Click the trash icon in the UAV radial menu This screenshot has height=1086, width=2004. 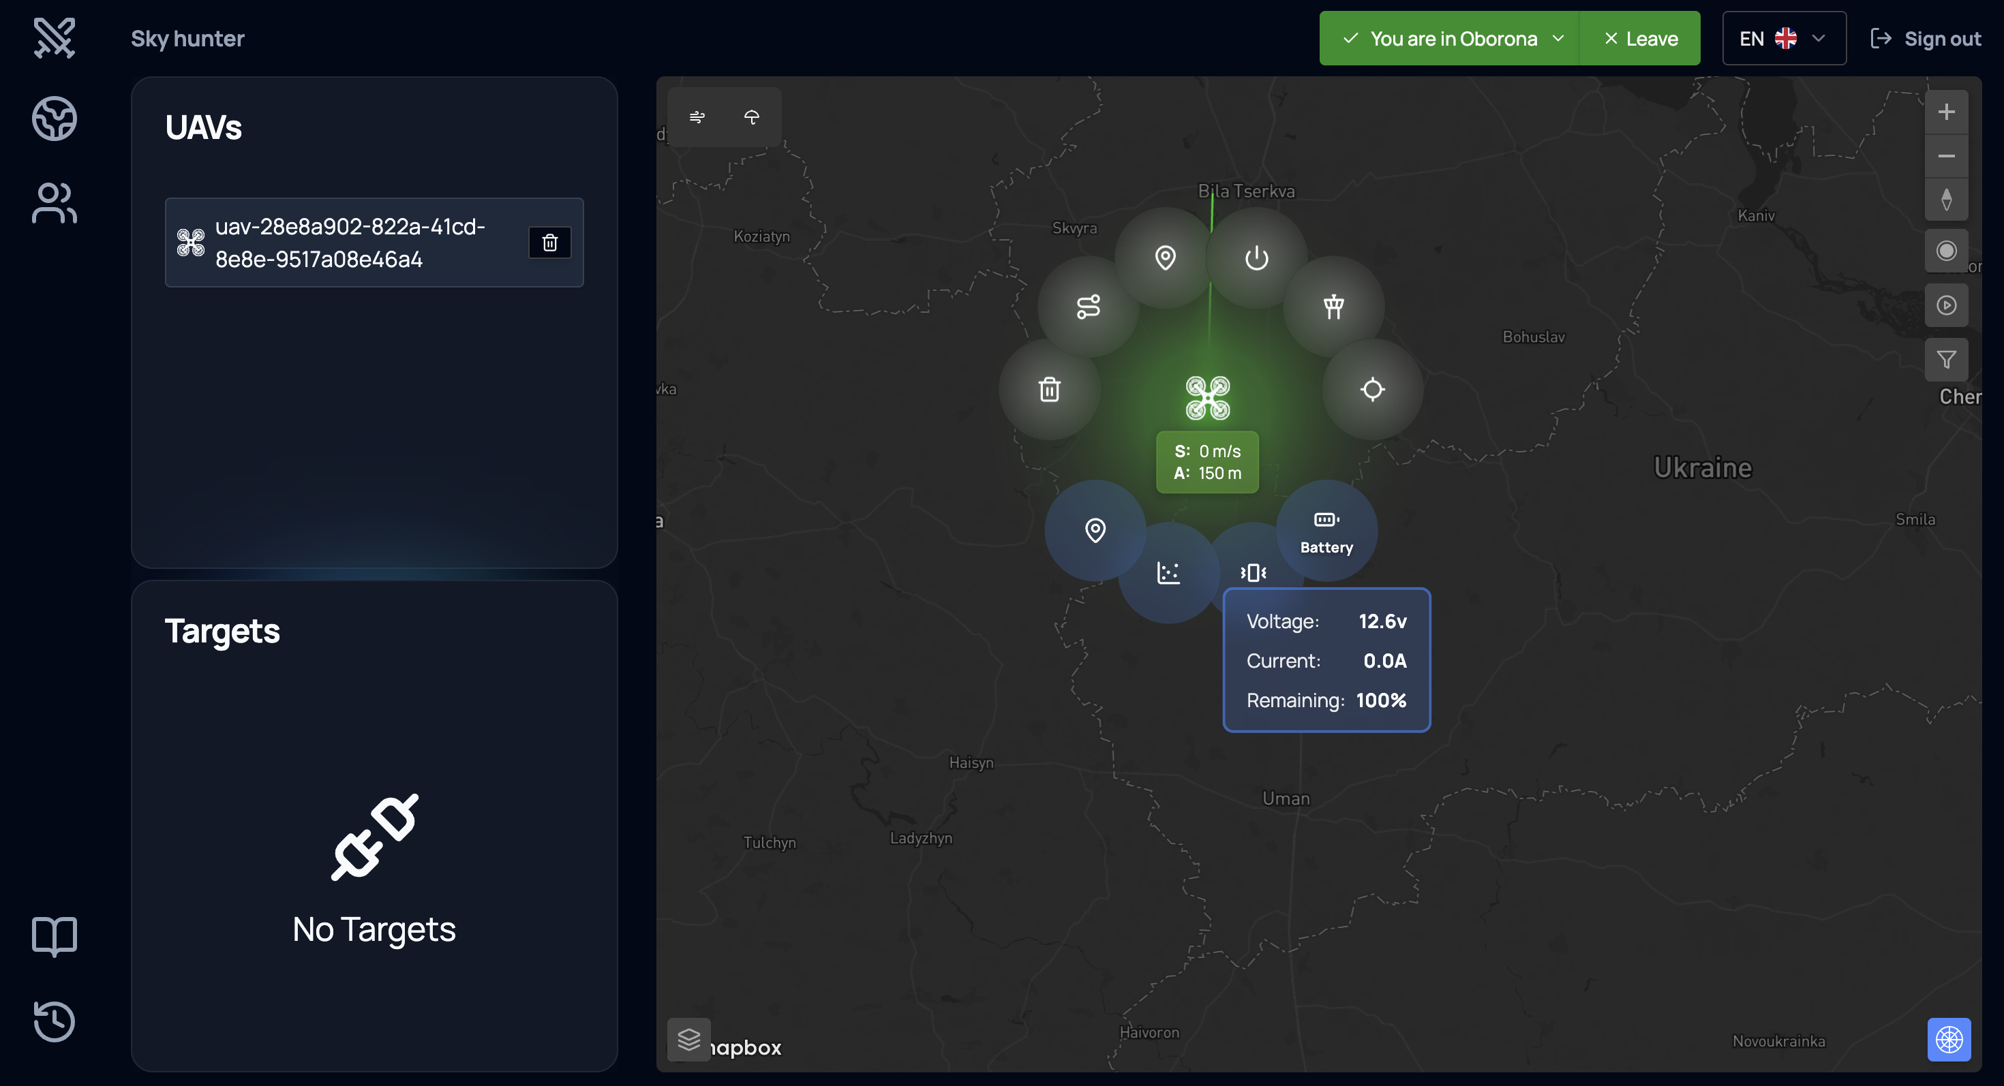1050,390
